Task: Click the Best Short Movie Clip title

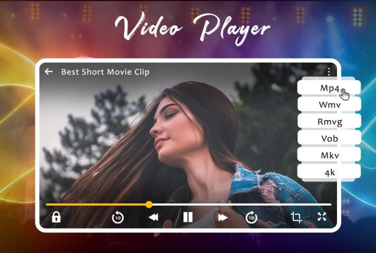Action: pos(105,72)
